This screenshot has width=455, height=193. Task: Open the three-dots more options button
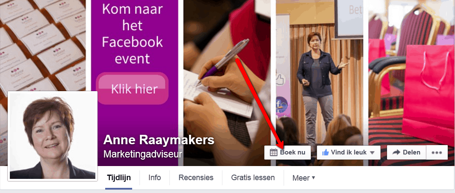coord(437,153)
